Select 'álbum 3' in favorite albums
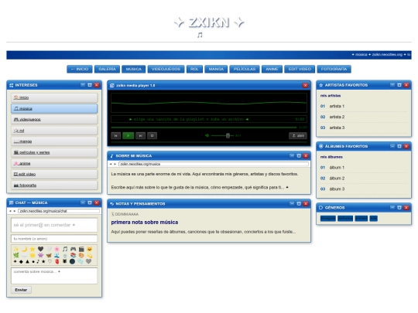The image size is (418, 313). click(364, 189)
